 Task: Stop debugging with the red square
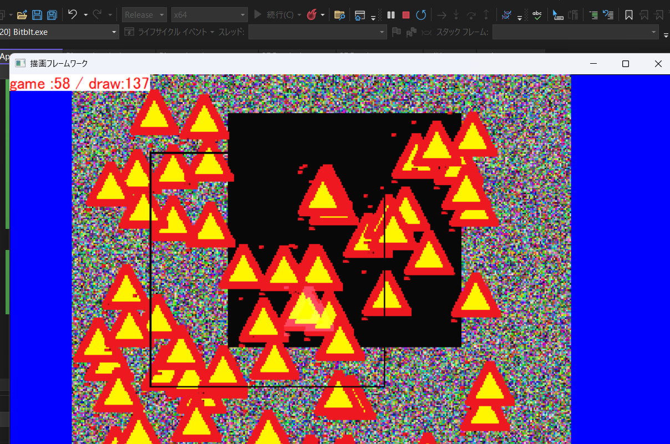click(406, 15)
